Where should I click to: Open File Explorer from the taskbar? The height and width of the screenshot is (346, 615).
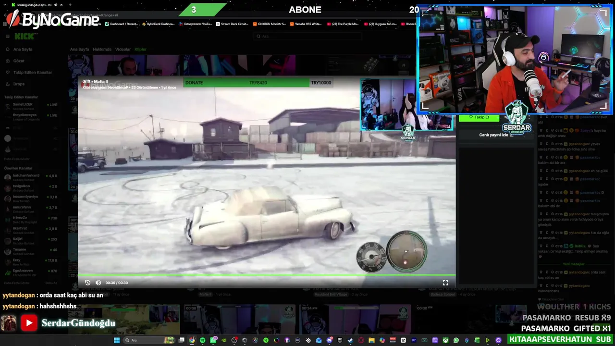[x=371, y=340]
